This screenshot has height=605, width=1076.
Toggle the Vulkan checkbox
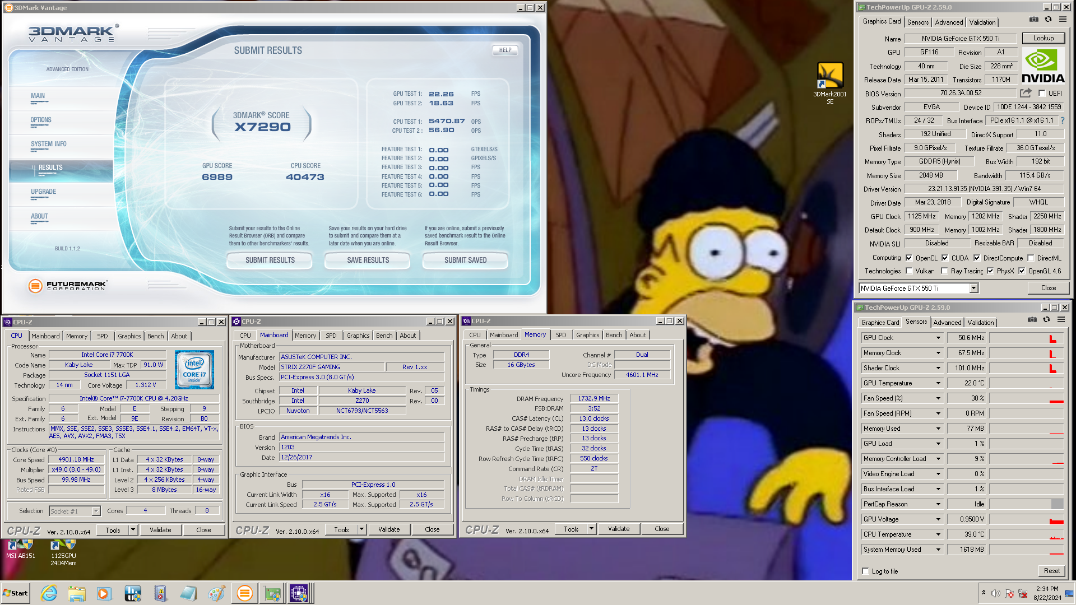tap(909, 271)
